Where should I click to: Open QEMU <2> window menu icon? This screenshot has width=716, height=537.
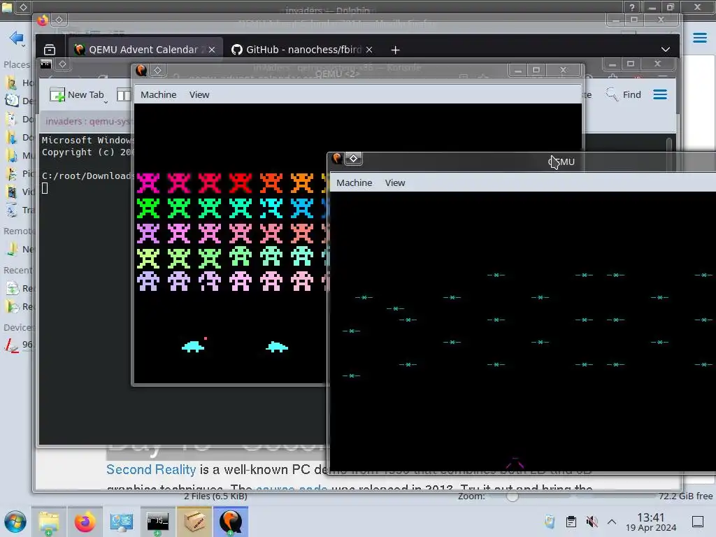[x=141, y=71]
